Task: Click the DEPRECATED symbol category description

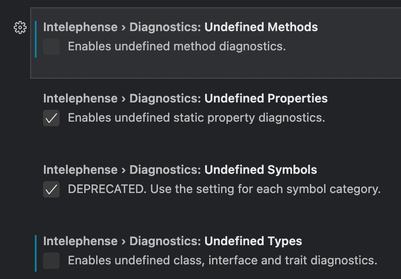Action: [224, 189]
